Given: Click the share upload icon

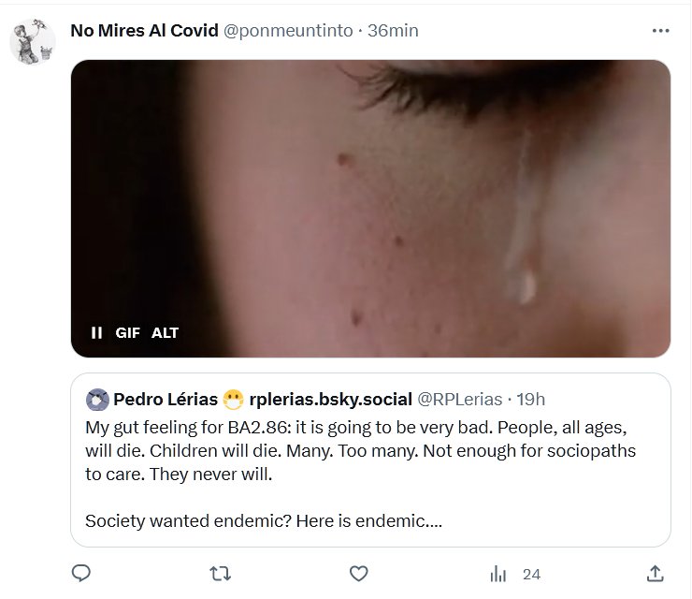Looking at the screenshot, I should click(x=656, y=573).
